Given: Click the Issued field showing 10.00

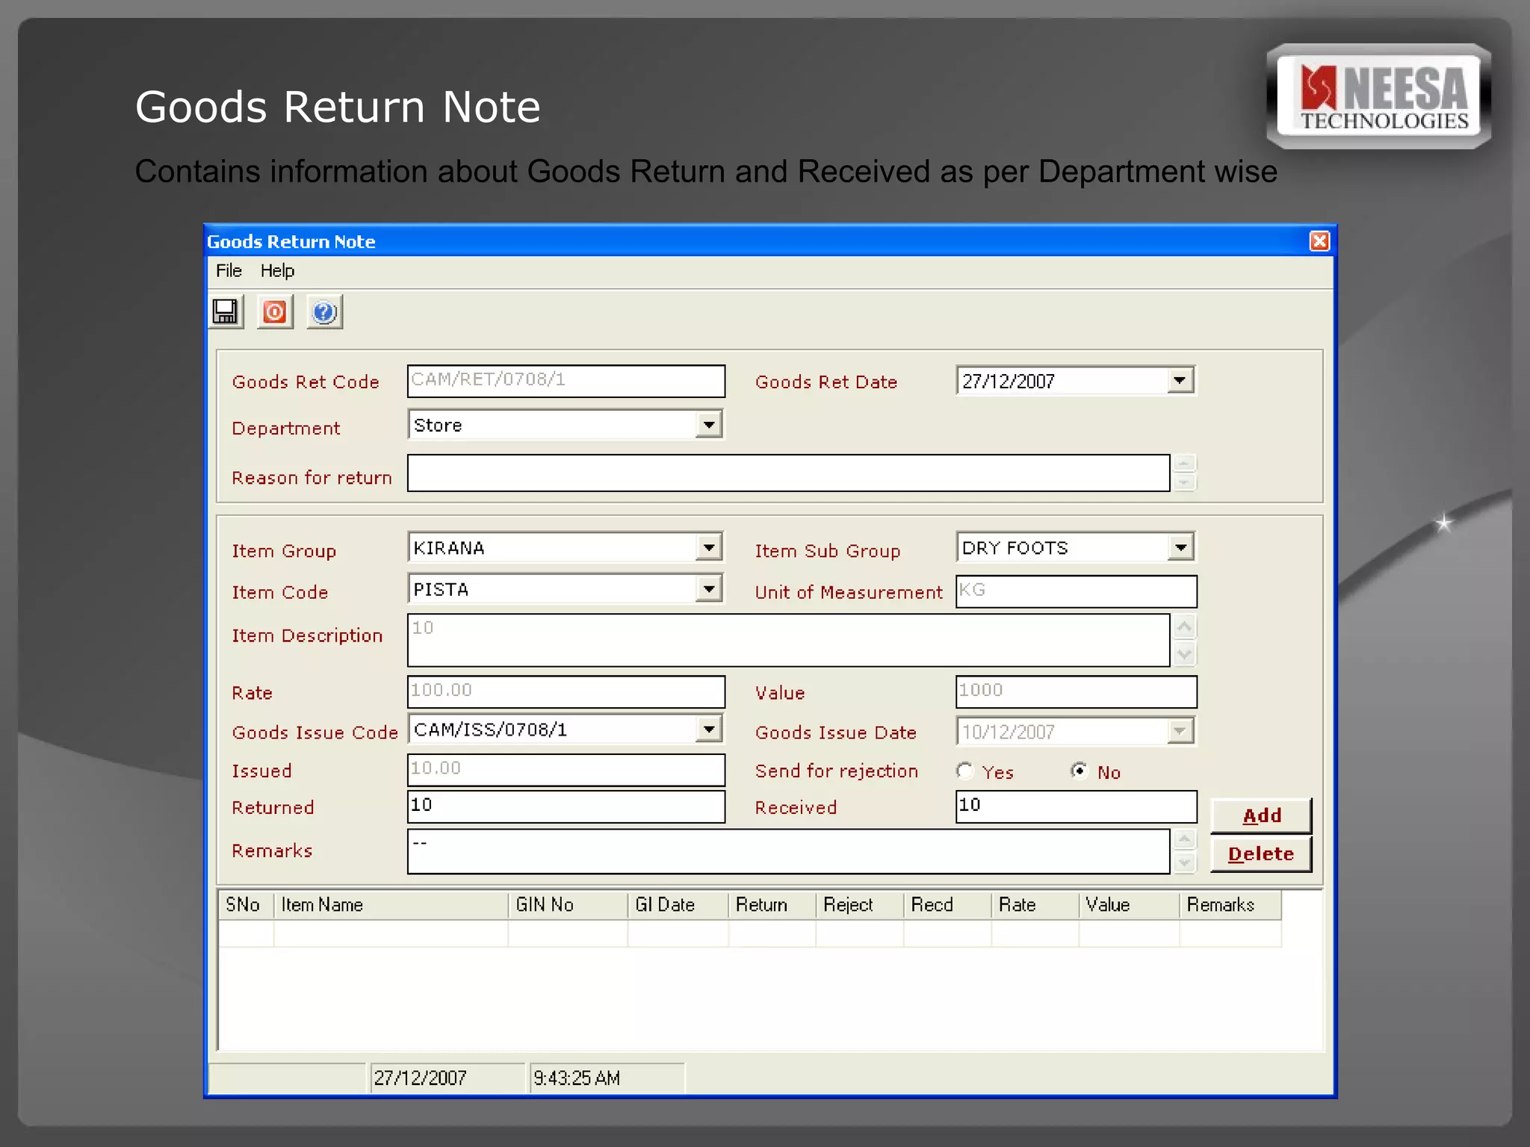Looking at the screenshot, I should 566,770.
